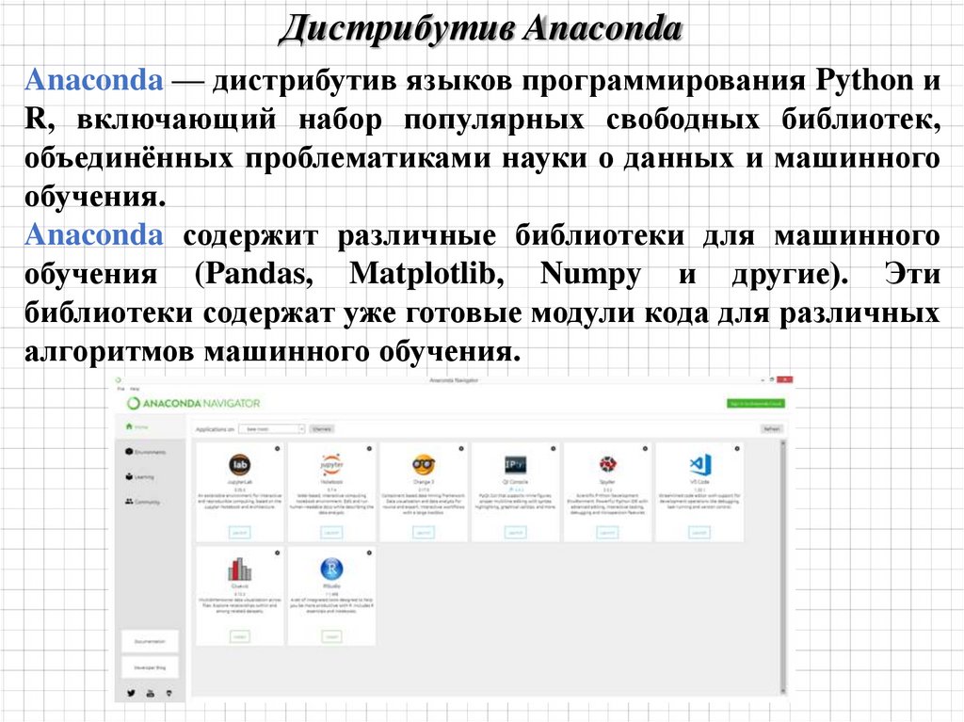Launch Qt Console
The width and height of the screenshot is (964, 722).
tap(515, 533)
